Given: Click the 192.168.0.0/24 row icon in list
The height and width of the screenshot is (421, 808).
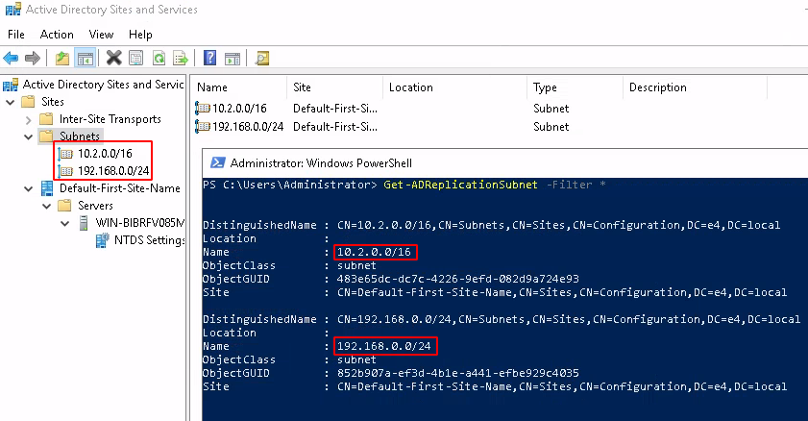Looking at the screenshot, I should click(203, 126).
